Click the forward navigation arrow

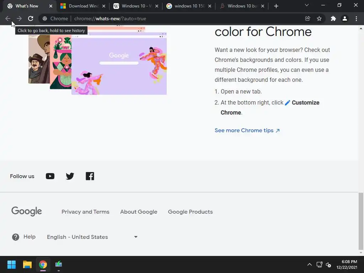(x=19, y=18)
